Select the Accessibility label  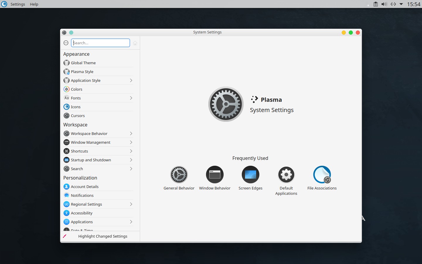81,213
